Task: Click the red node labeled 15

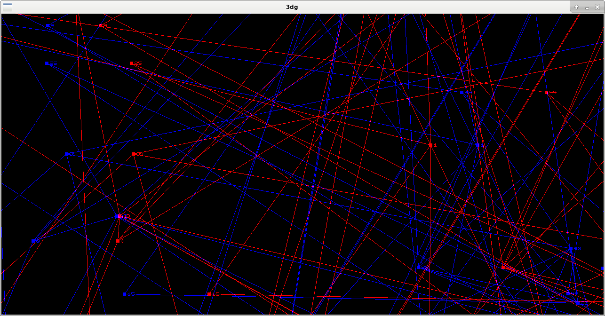Action: 209,294
